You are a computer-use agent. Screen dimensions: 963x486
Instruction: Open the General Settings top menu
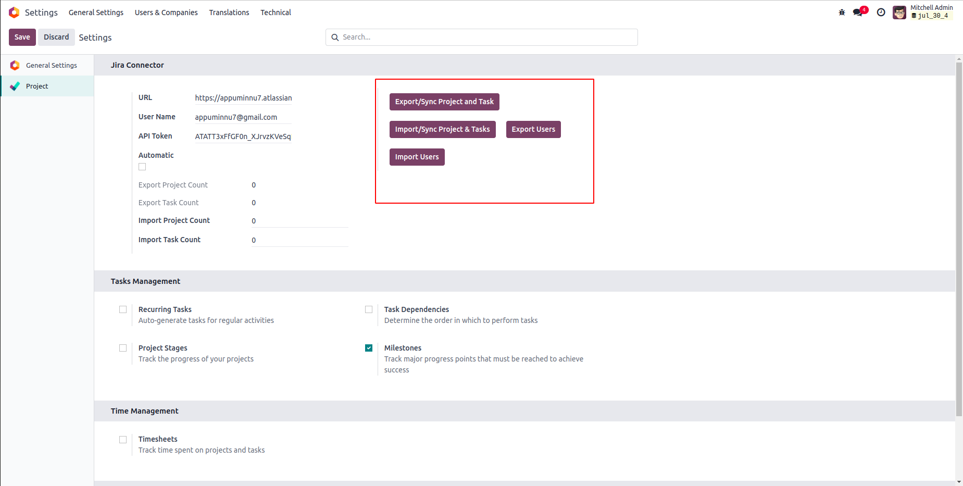click(x=96, y=13)
